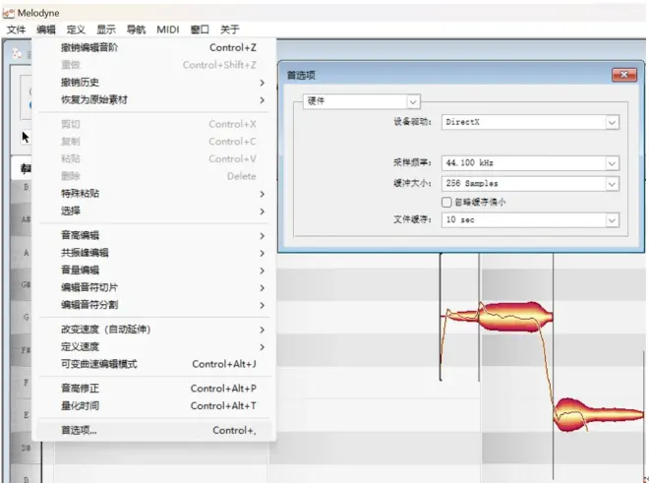Open the 显示 menu

[x=106, y=30]
